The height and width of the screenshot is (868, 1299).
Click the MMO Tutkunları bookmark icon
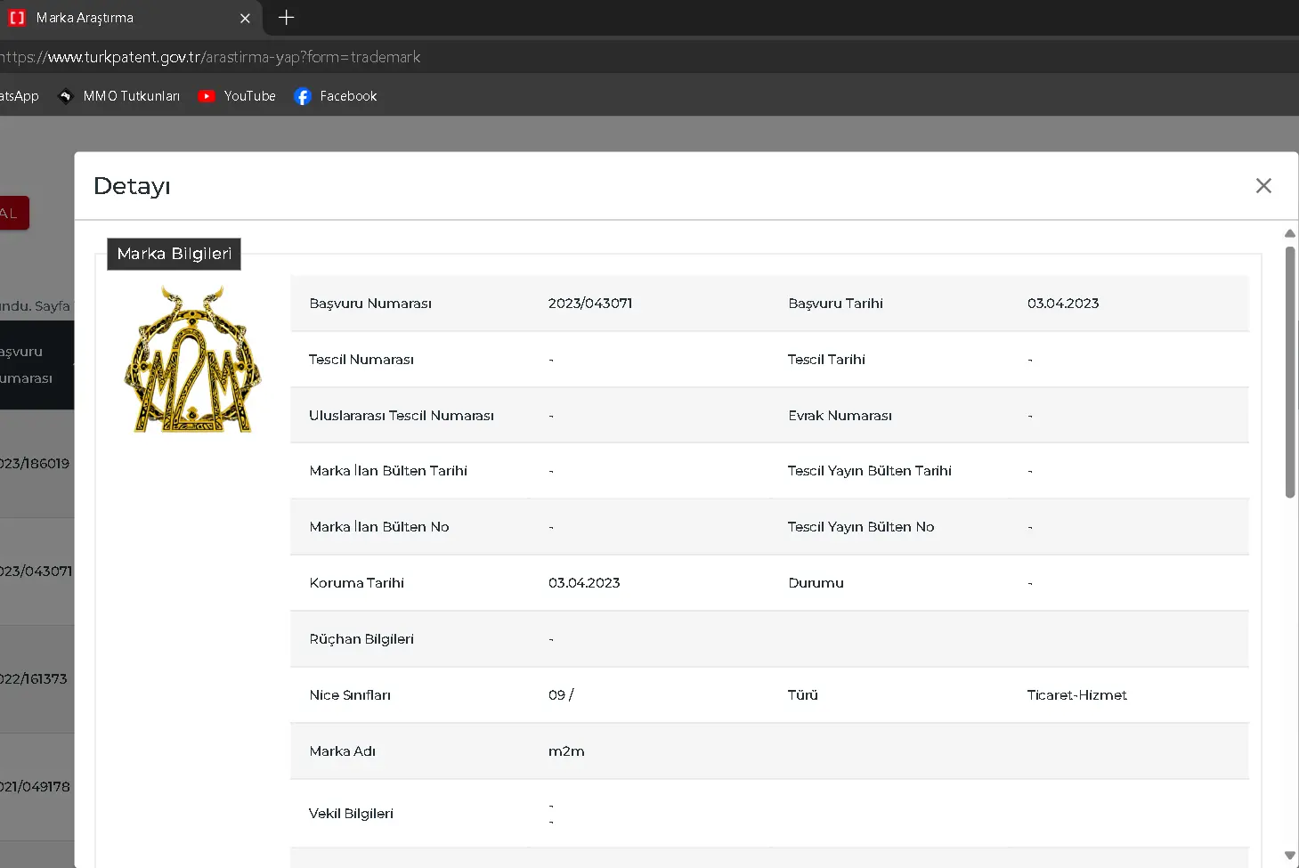[65, 96]
